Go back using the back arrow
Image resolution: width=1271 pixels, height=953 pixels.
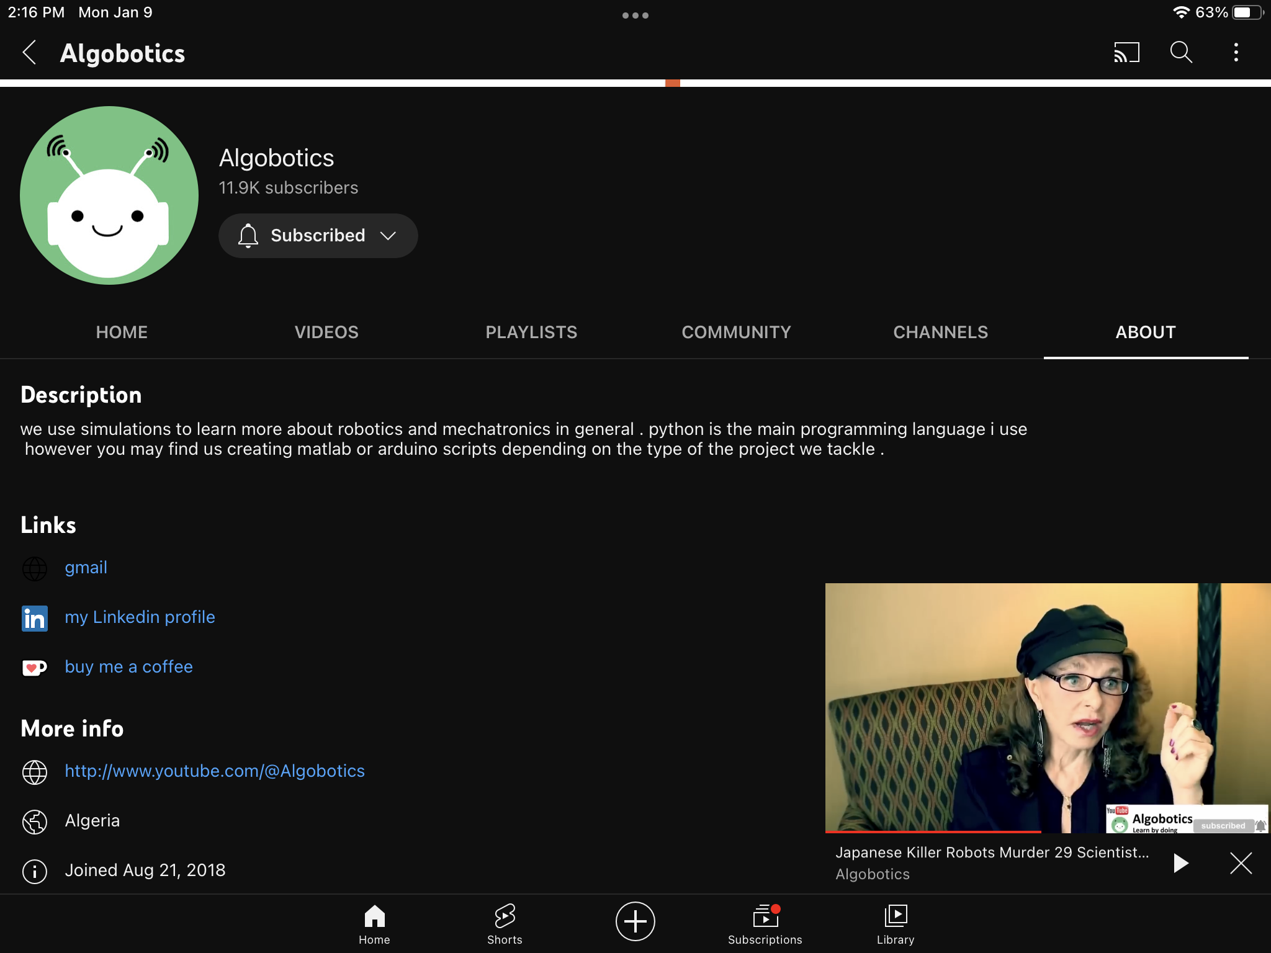pos(30,53)
